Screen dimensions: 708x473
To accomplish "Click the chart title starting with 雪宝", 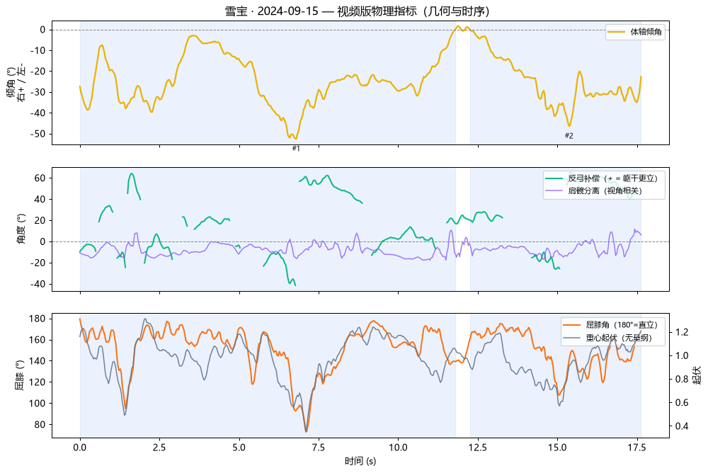I will point(357,11).
